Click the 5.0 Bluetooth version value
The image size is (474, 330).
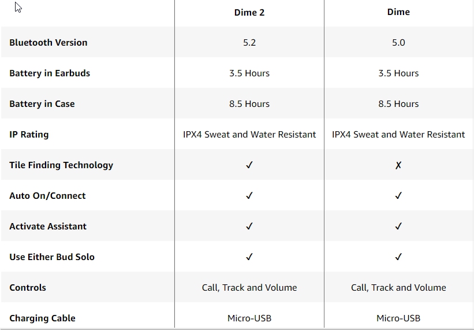[x=398, y=43]
